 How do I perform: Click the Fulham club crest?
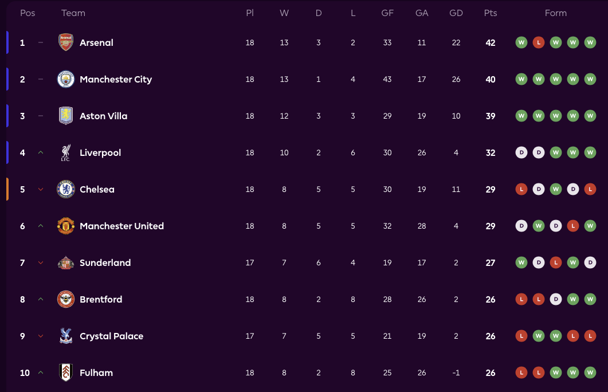(66, 373)
